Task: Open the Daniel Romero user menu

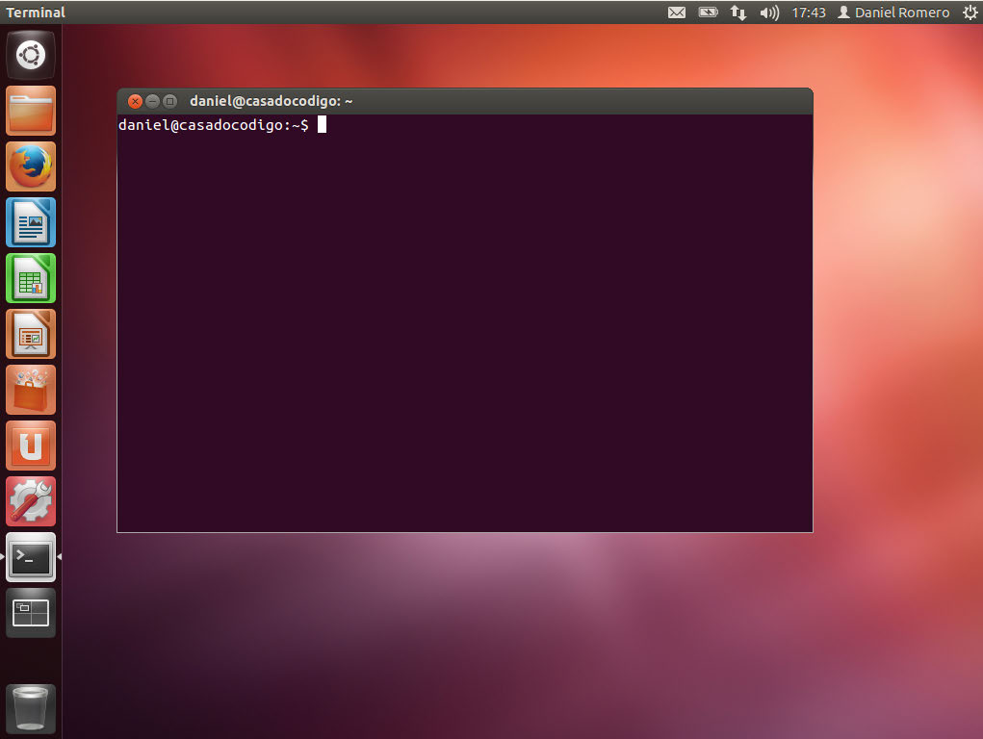Action: (893, 13)
